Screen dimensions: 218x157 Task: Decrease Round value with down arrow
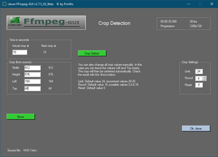(204, 80)
